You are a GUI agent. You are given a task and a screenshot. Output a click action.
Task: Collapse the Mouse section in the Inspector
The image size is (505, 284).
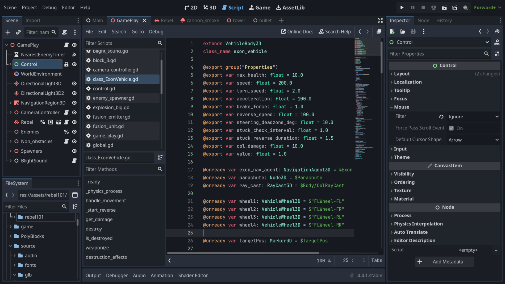click(x=402, y=107)
